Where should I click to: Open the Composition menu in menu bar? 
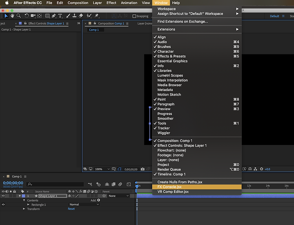(78, 3)
